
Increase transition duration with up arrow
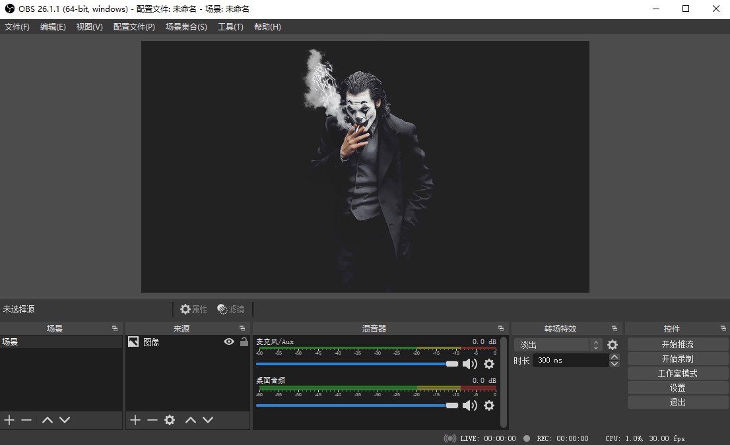click(614, 357)
